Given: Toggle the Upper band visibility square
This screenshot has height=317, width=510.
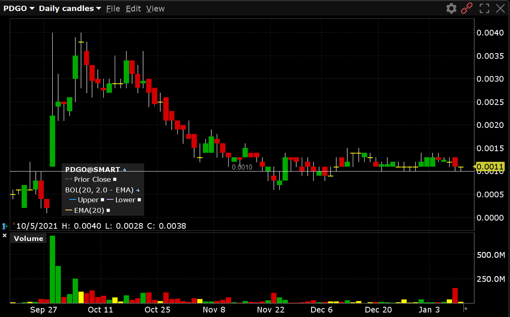Looking at the screenshot, I should pyautogui.click(x=102, y=200).
